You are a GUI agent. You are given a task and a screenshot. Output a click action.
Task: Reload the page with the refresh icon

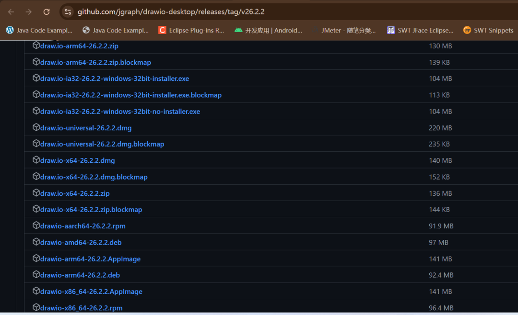[x=47, y=12]
